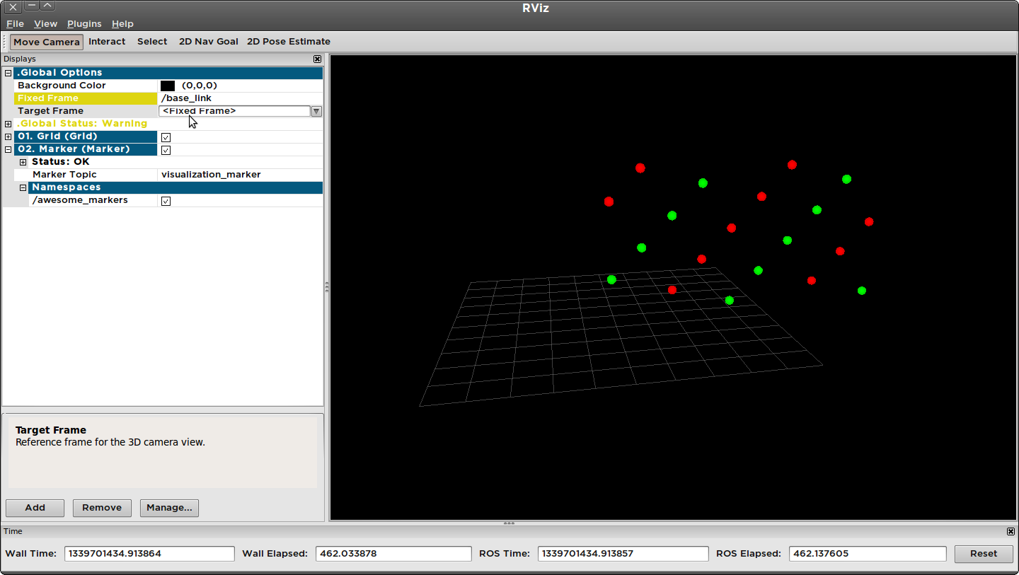
Task: Click Add to insert a new display
Action: click(x=35, y=507)
